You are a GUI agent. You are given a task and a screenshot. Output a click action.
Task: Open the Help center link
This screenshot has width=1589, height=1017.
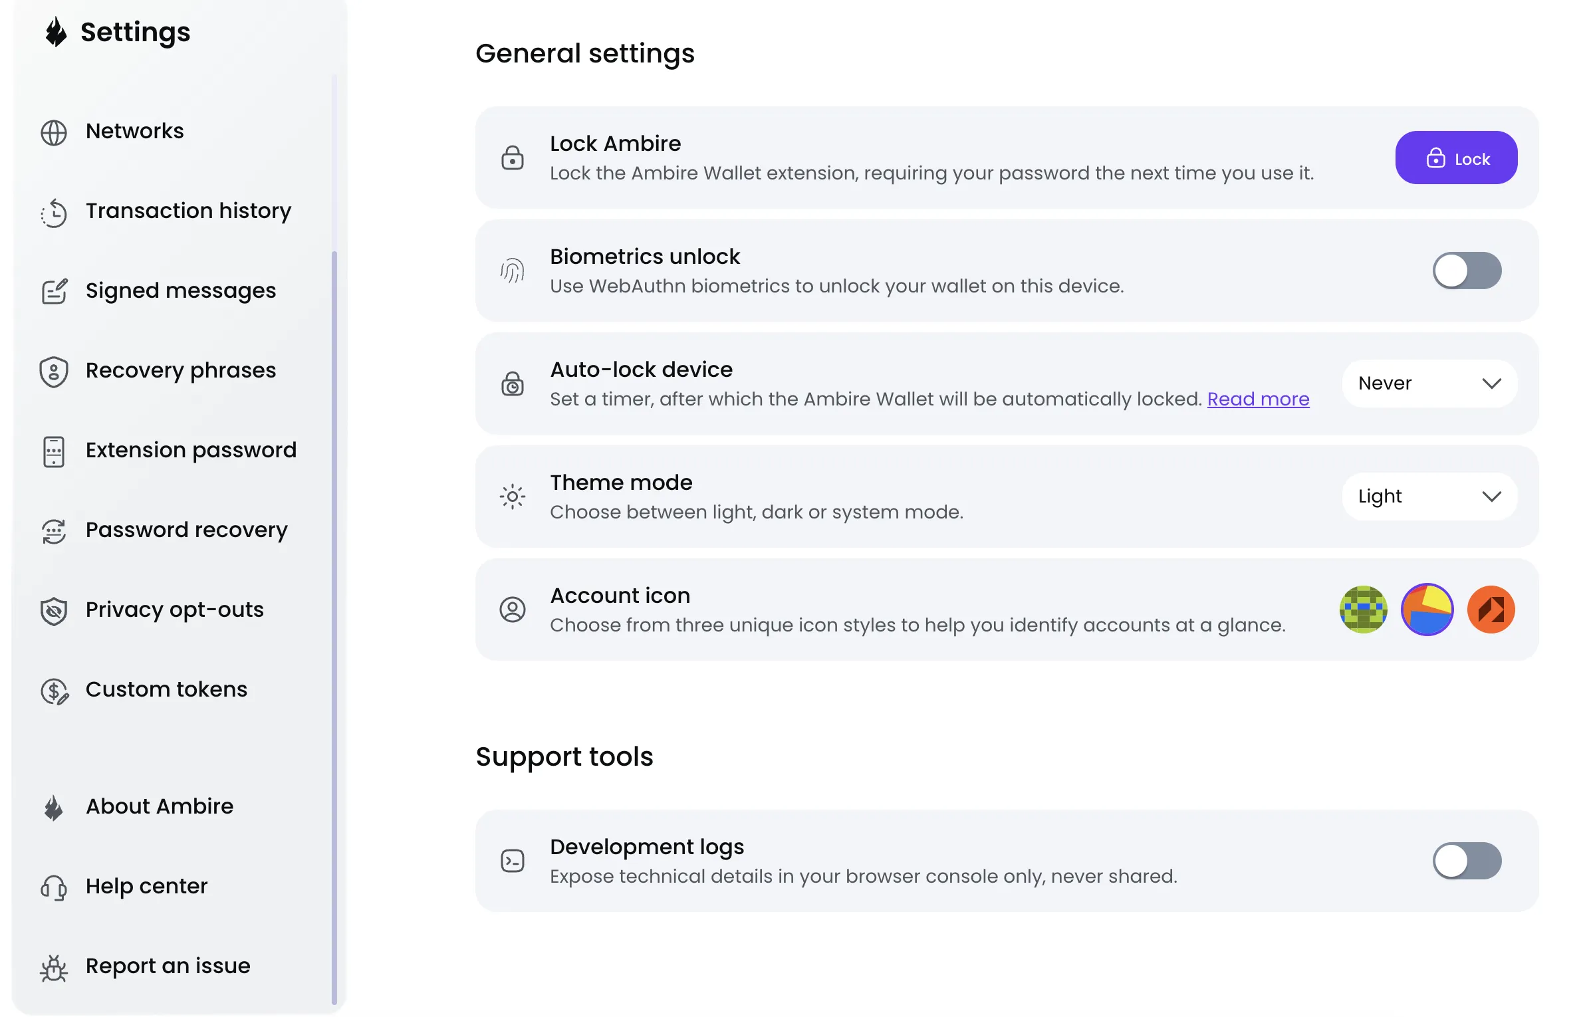(146, 886)
